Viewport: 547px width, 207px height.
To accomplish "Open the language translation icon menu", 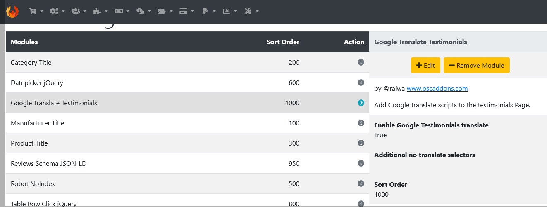I will (122, 11).
